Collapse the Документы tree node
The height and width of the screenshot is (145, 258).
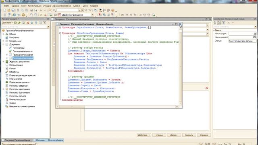pyautogui.click(x=3, y=44)
